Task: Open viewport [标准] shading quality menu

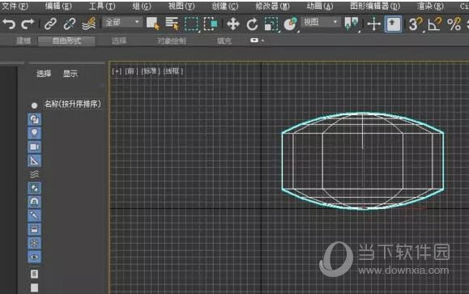Action: 151,71
